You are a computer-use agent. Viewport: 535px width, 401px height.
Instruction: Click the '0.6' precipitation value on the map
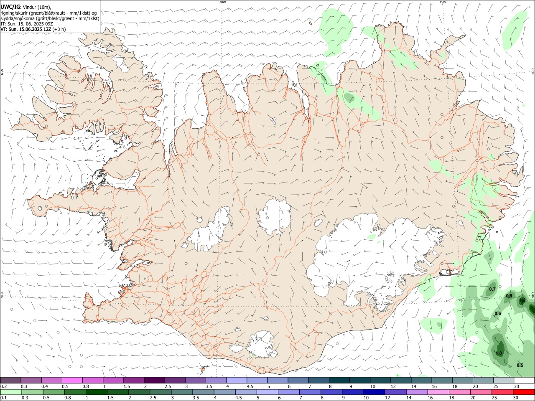[498, 313]
